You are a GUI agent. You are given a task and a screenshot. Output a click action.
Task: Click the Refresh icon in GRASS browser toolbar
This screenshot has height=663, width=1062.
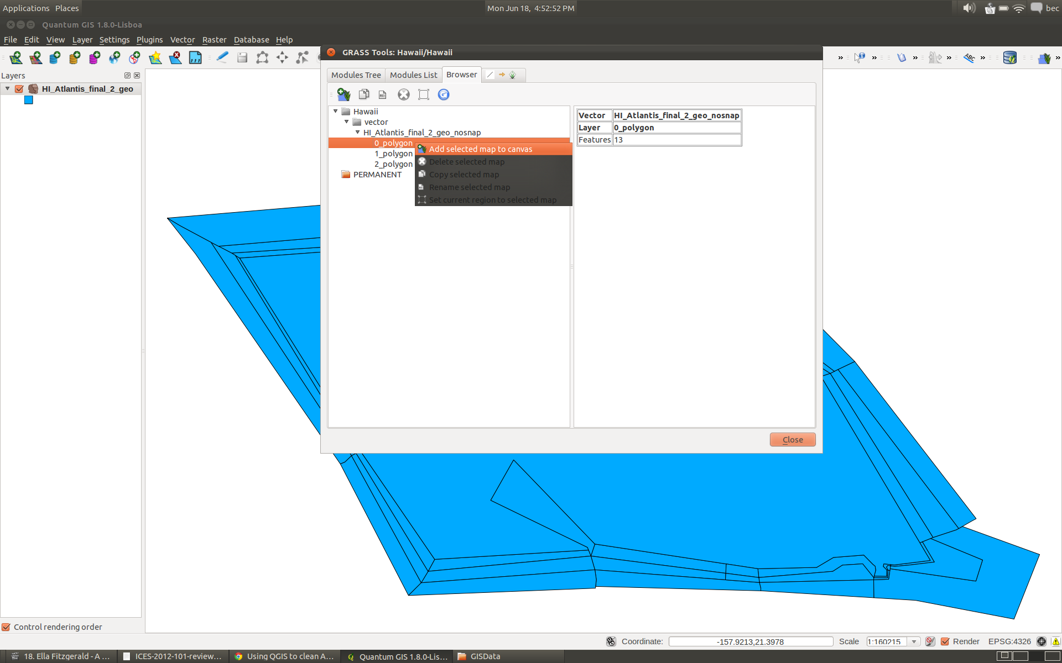444,94
